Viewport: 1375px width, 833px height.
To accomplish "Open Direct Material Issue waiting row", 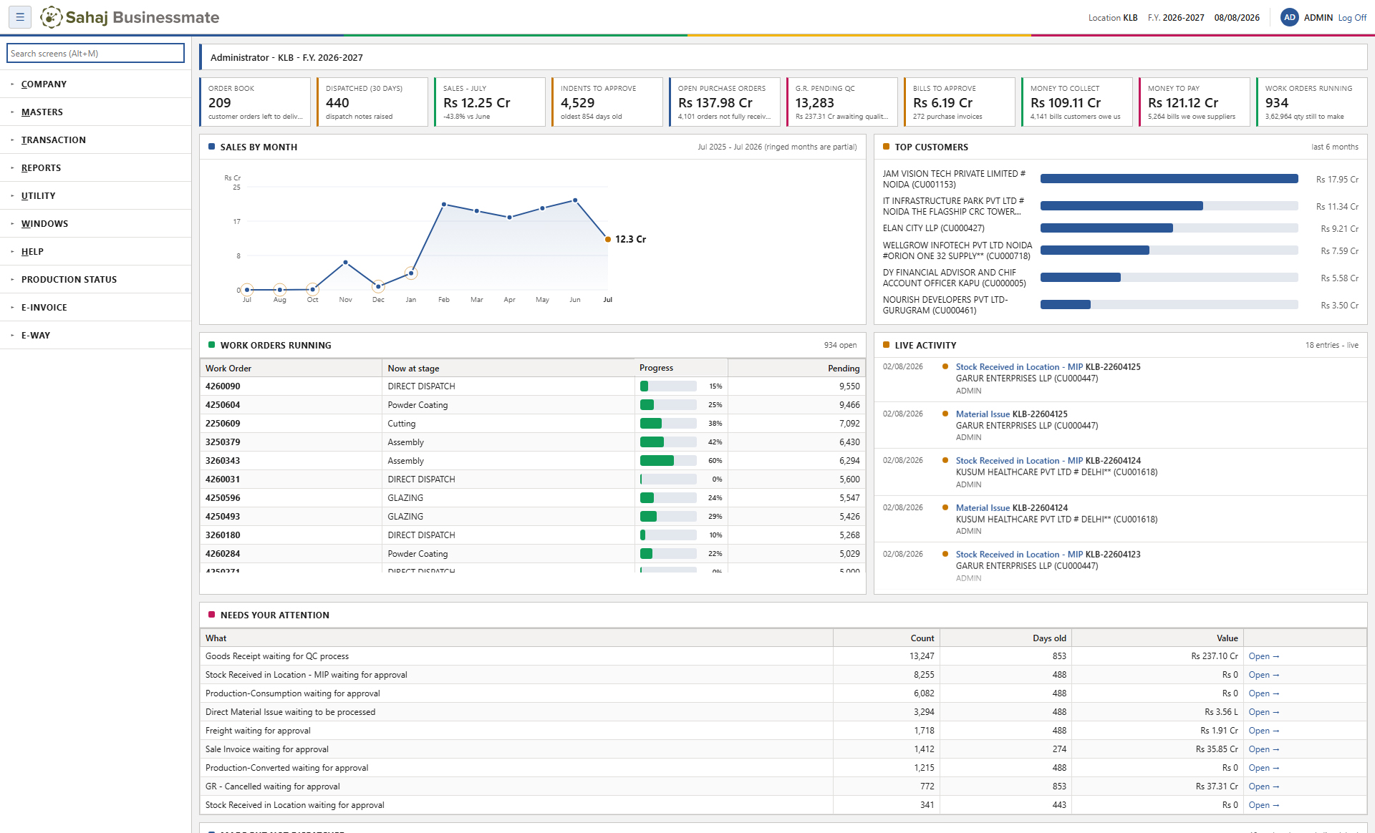I will [783, 712].
